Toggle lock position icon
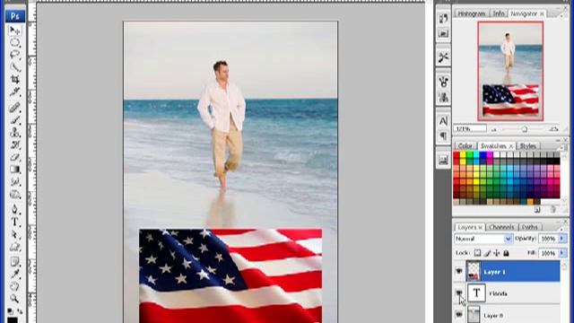Image resolution: width=574 pixels, height=323 pixels. [497, 253]
